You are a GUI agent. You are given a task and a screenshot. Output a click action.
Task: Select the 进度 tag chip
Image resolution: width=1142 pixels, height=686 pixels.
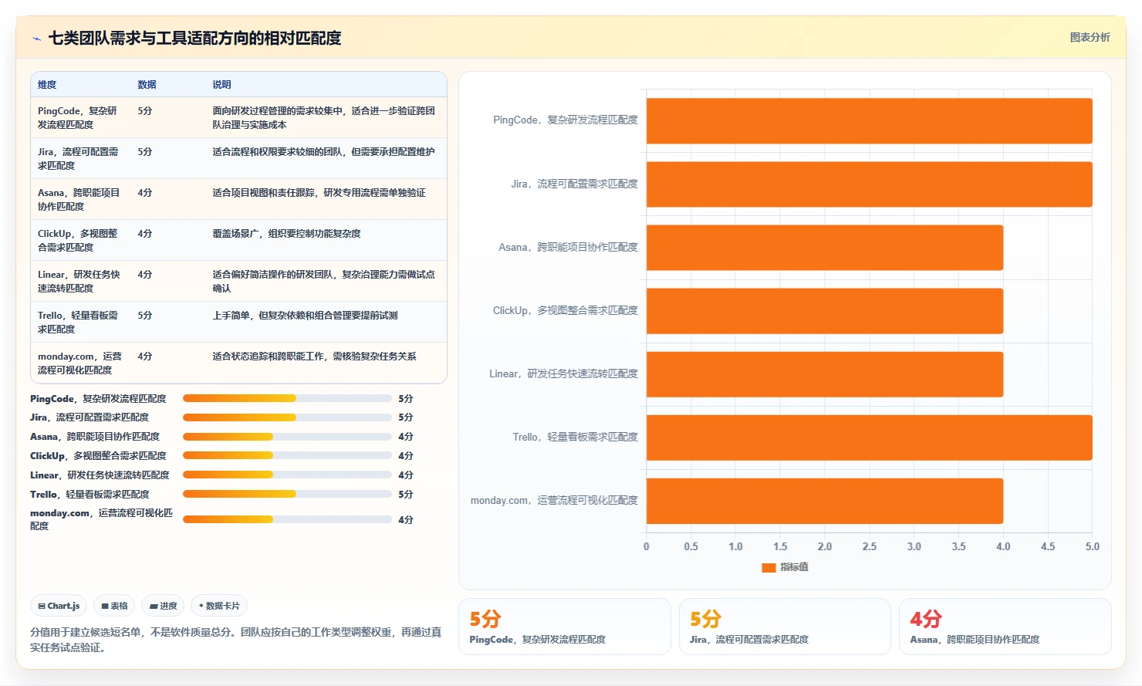point(163,606)
